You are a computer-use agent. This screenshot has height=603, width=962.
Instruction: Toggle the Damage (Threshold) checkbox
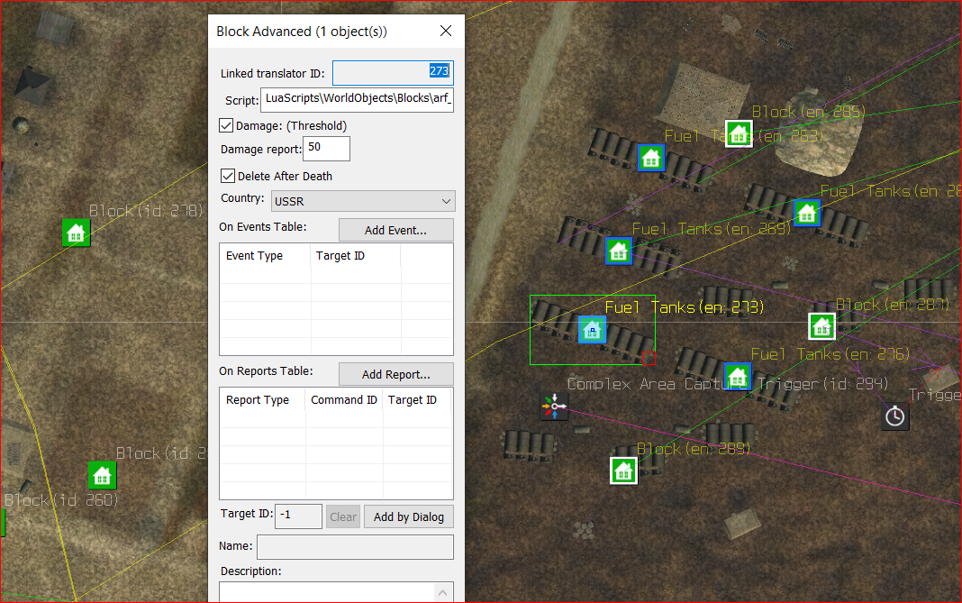(x=226, y=125)
